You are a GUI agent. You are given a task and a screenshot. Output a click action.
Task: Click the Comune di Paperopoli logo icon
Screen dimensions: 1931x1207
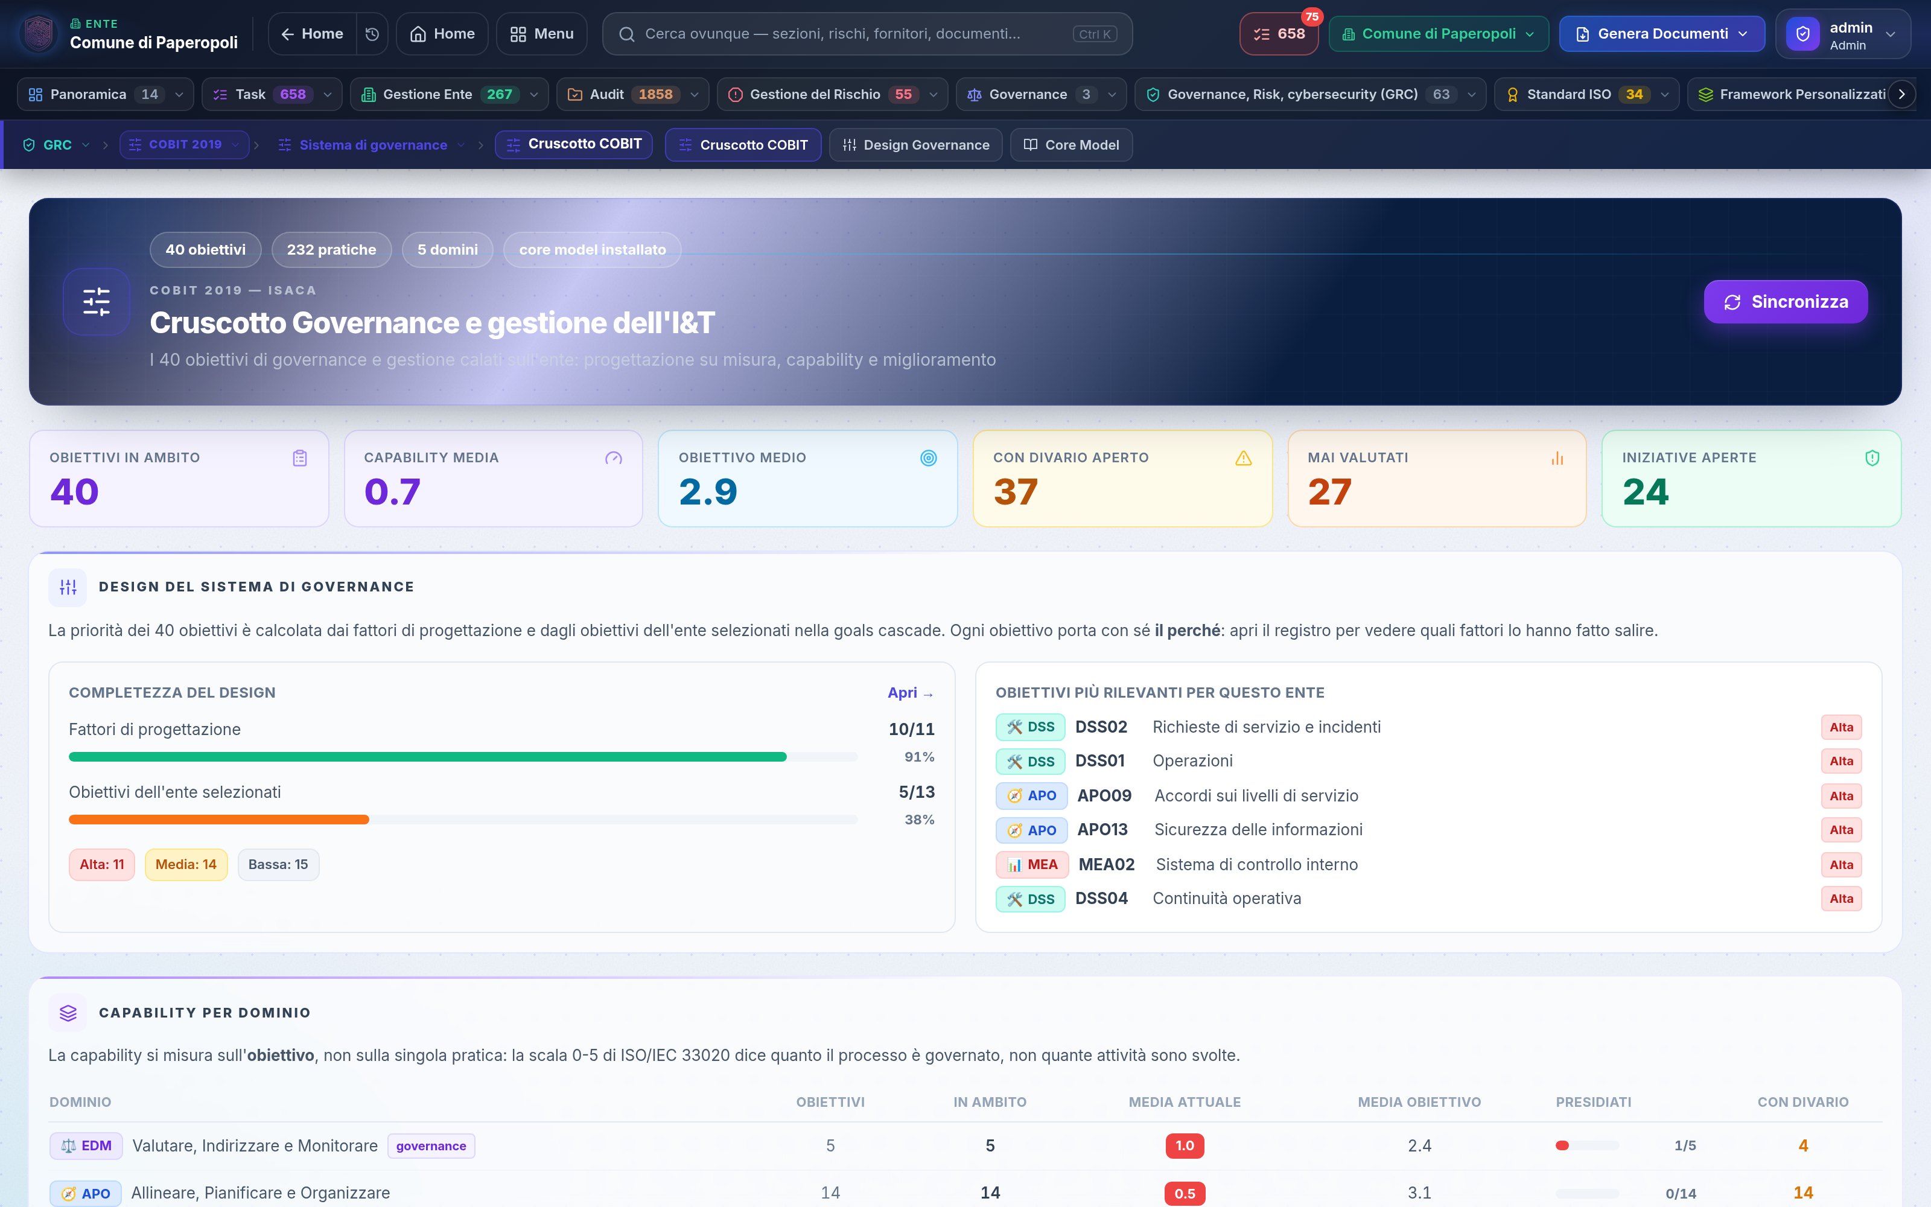pyautogui.click(x=38, y=34)
